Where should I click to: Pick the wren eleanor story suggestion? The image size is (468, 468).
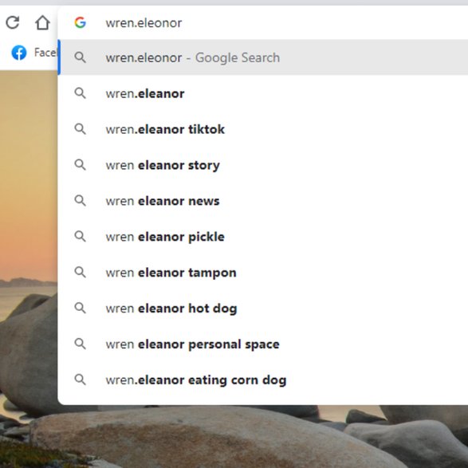click(x=263, y=165)
